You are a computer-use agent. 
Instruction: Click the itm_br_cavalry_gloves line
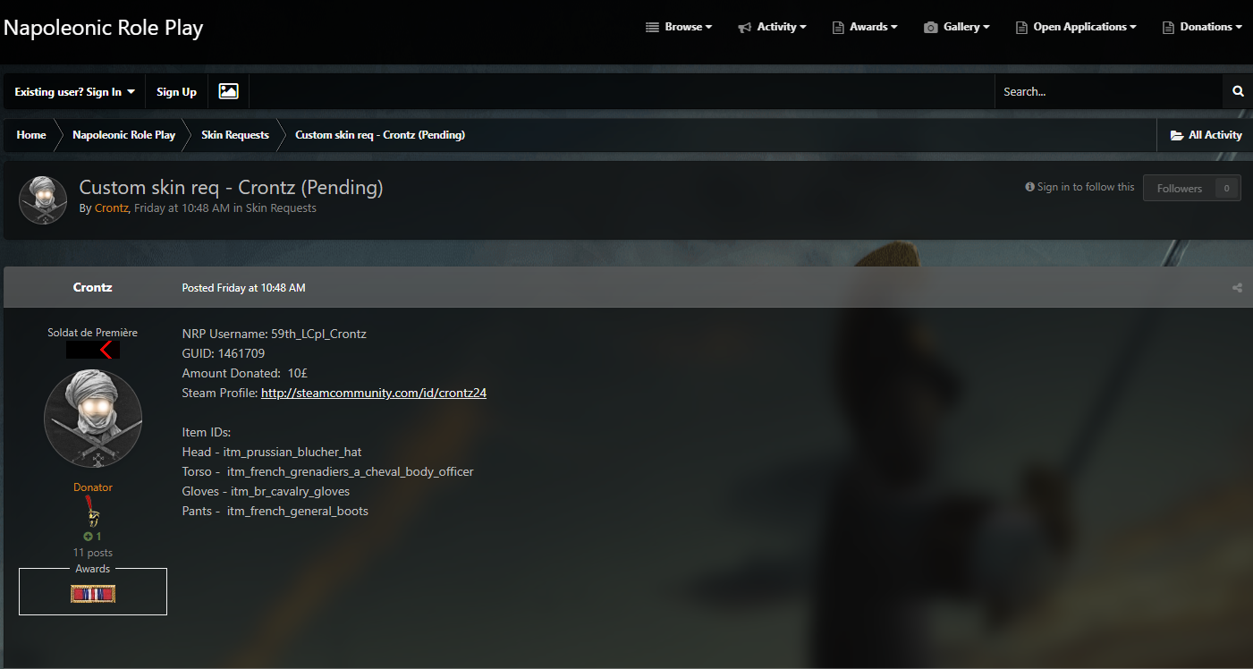[x=266, y=491]
